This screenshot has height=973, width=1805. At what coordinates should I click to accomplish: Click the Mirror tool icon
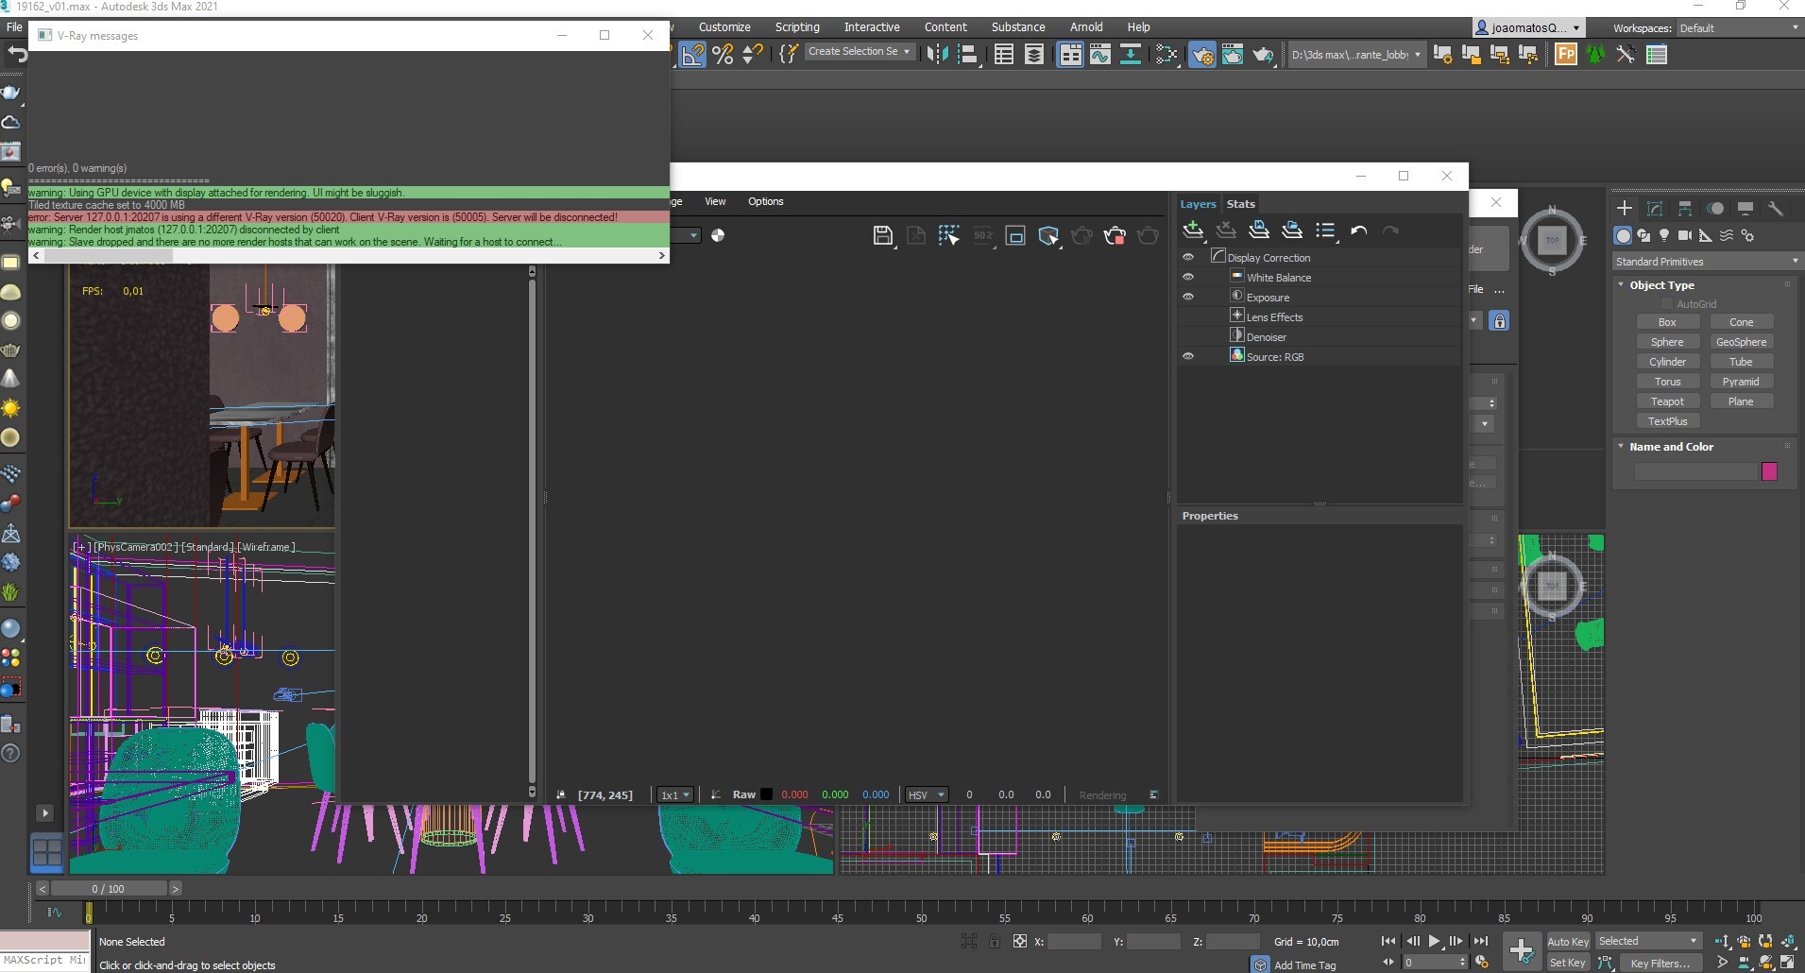tap(937, 55)
